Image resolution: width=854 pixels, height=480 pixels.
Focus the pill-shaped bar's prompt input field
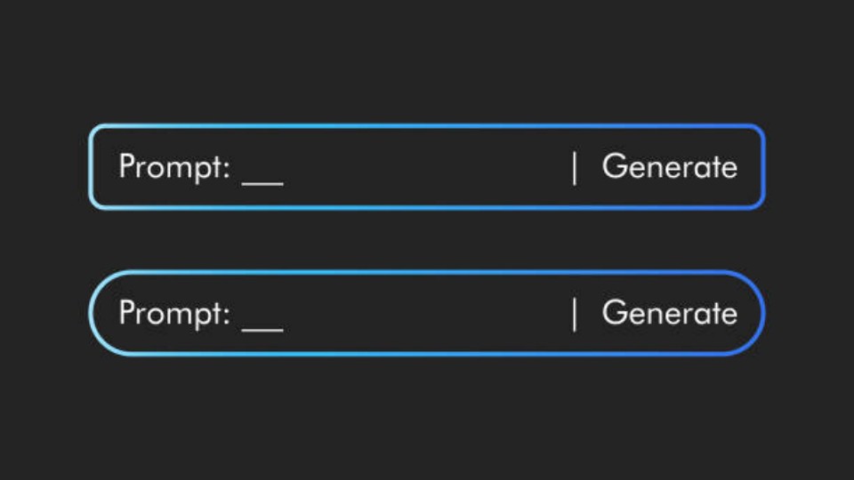[x=356, y=313]
